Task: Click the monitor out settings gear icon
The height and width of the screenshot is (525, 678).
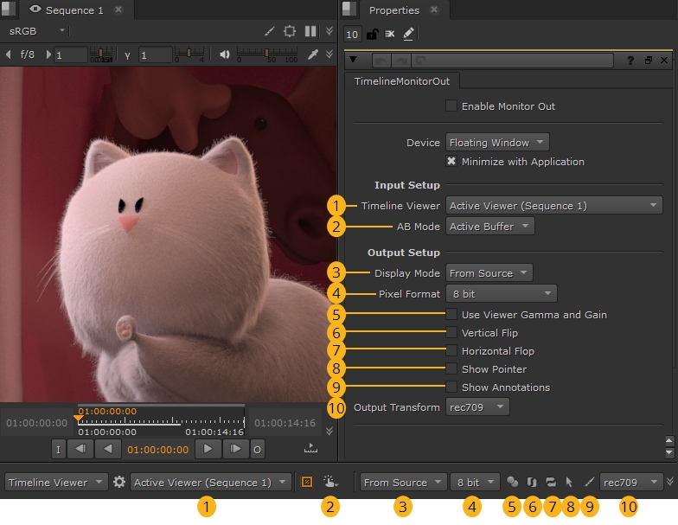Action: (119, 483)
